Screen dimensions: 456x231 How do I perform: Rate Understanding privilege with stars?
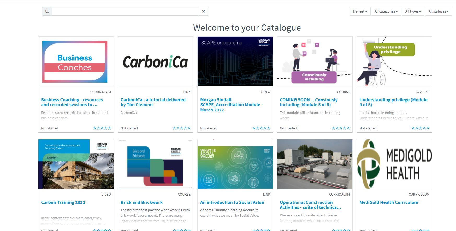click(x=420, y=128)
